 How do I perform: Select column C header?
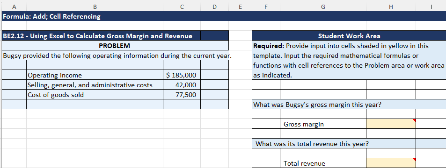click(x=182, y=7)
